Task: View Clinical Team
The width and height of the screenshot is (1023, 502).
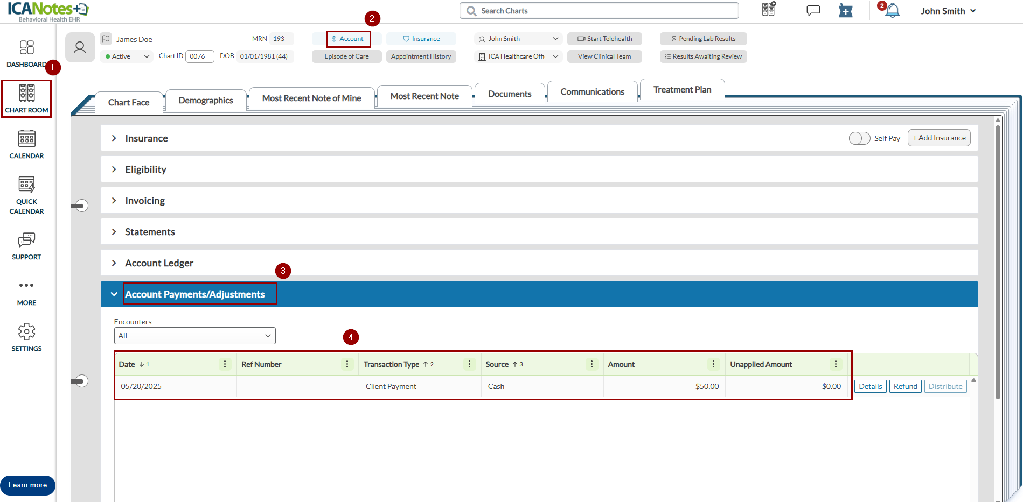Action: pyautogui.click(x=604, y=56)
